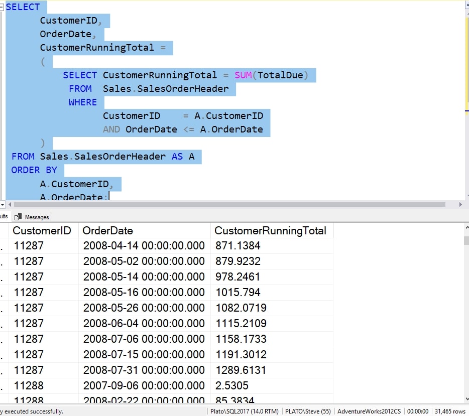Click the 2007-09-06 order date cell
The height and width of the screenshot is (416, 469).
pyautogui.click(x=144, y=386)
